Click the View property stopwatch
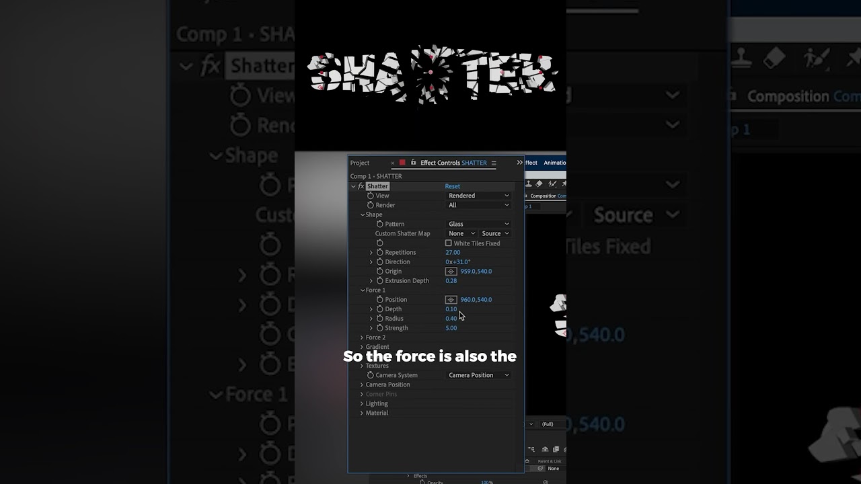This screenshot has height=484, width=861. point(371,196)
